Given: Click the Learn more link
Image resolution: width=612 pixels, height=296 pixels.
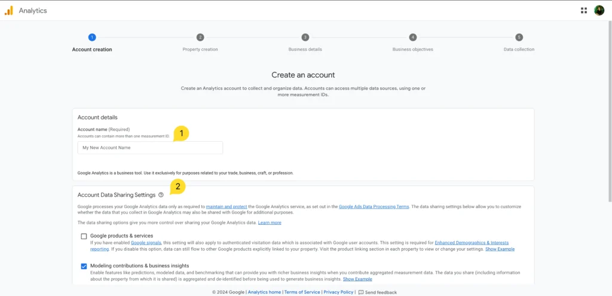Looking at the screenshot, I should 270,222.
